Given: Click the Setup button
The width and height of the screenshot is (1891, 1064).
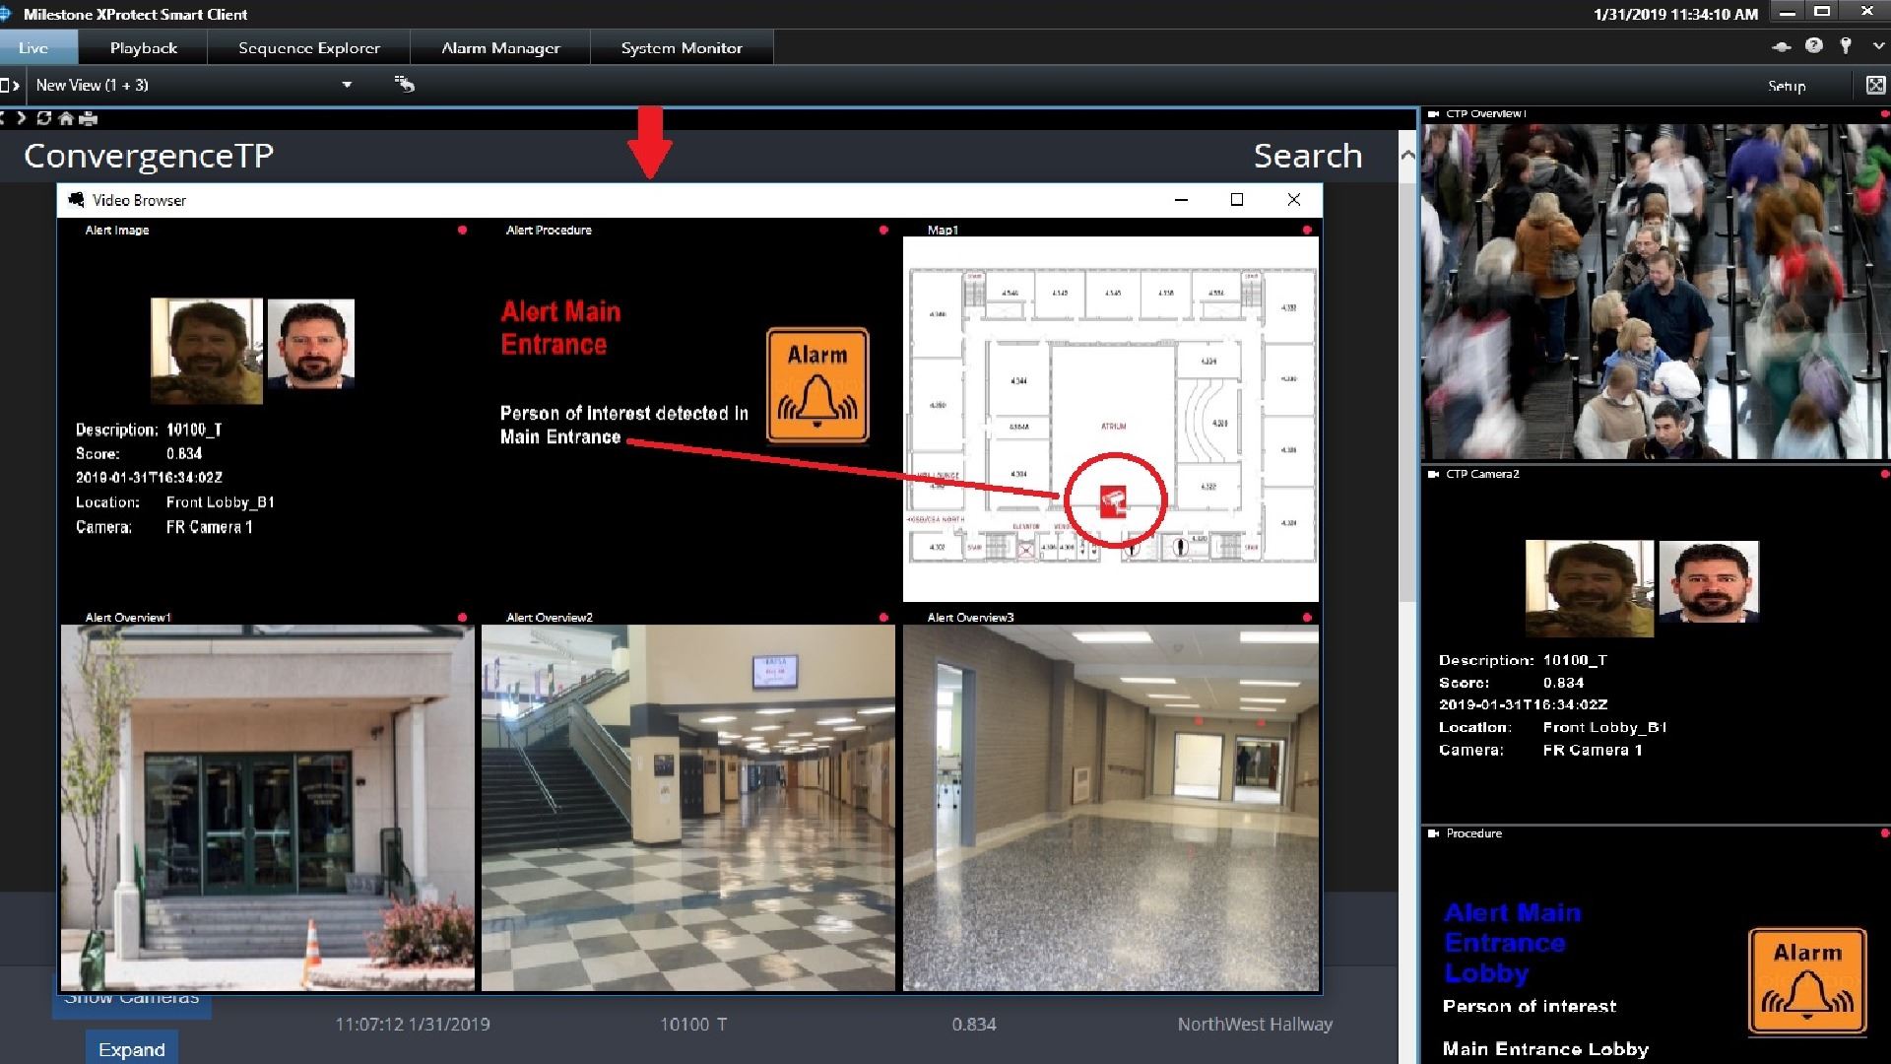Looking at the screenshot, I should 1787,86.
